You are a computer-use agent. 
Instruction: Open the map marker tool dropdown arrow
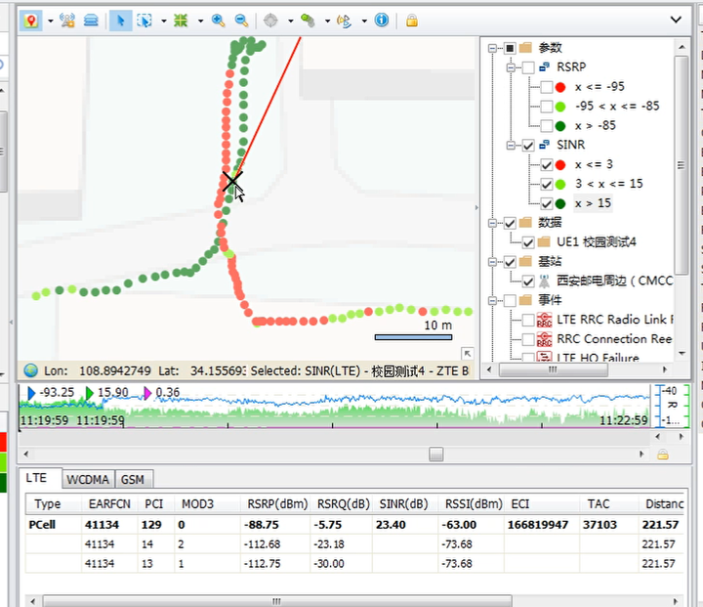click(49, 21)
